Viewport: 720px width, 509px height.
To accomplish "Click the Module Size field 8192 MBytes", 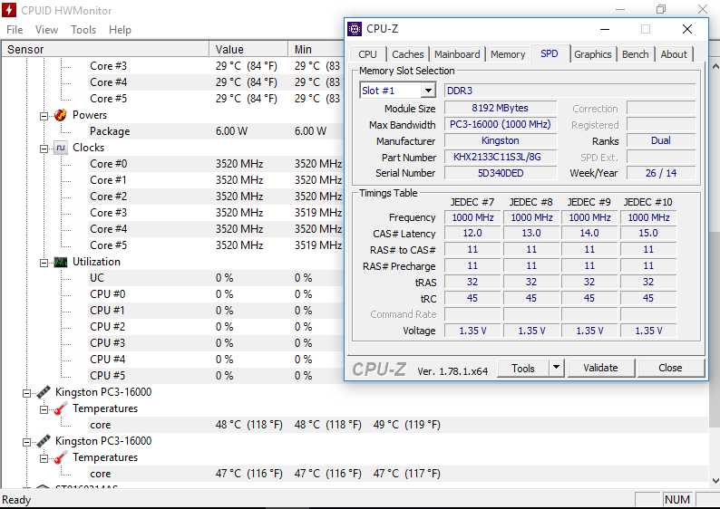I will point(500,108).
